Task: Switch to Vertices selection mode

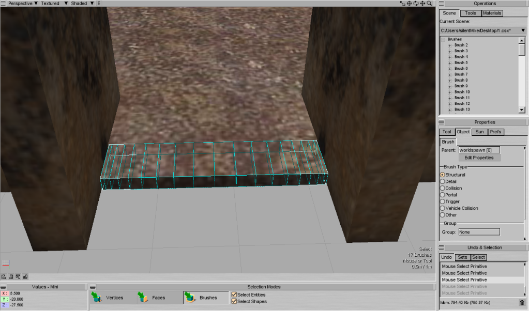Action: point(109,298)
